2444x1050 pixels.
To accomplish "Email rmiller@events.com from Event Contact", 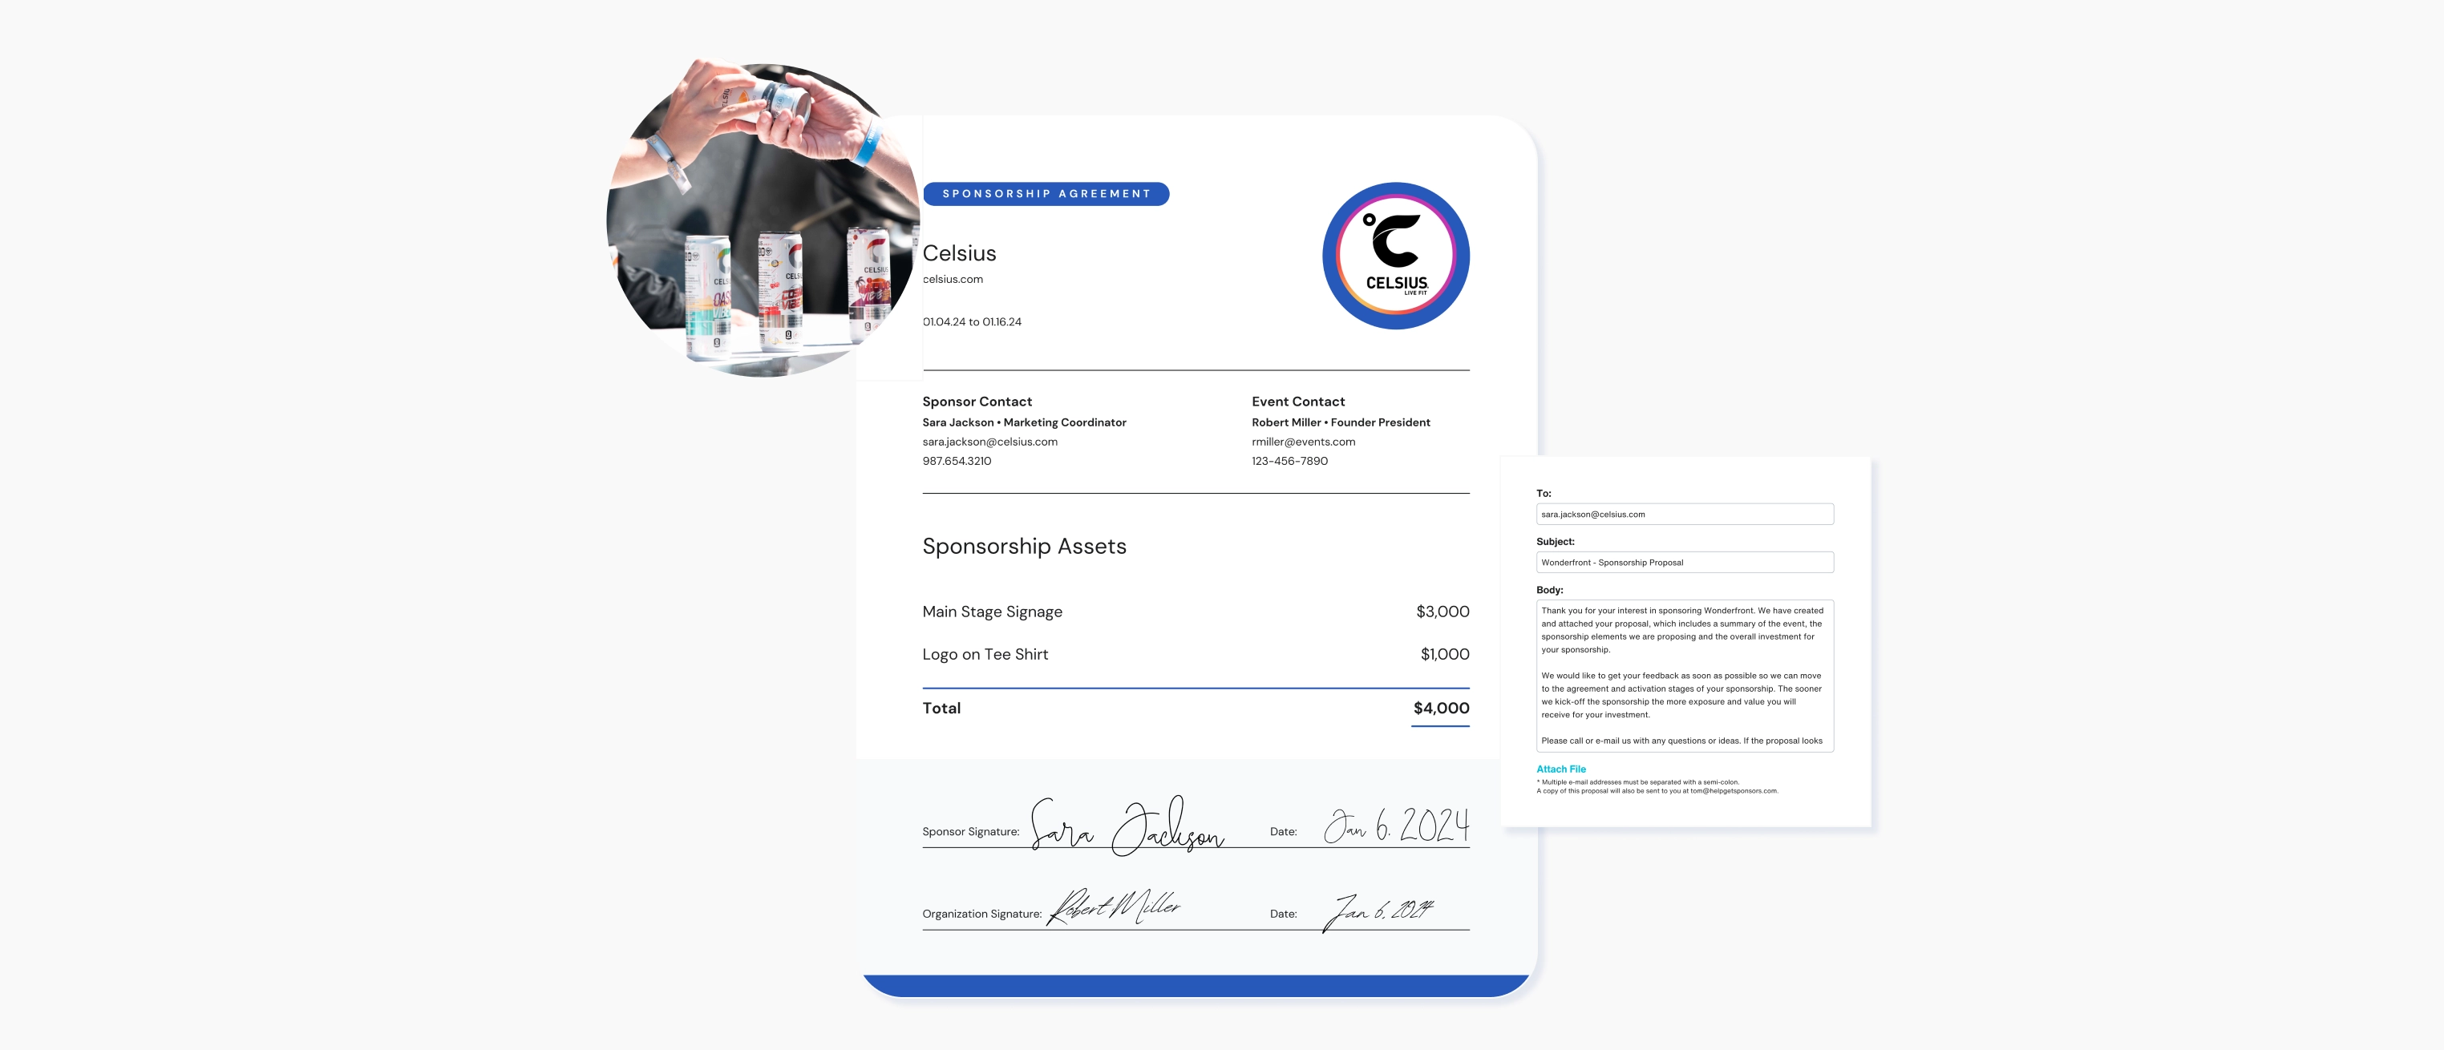I will 1304,441.
